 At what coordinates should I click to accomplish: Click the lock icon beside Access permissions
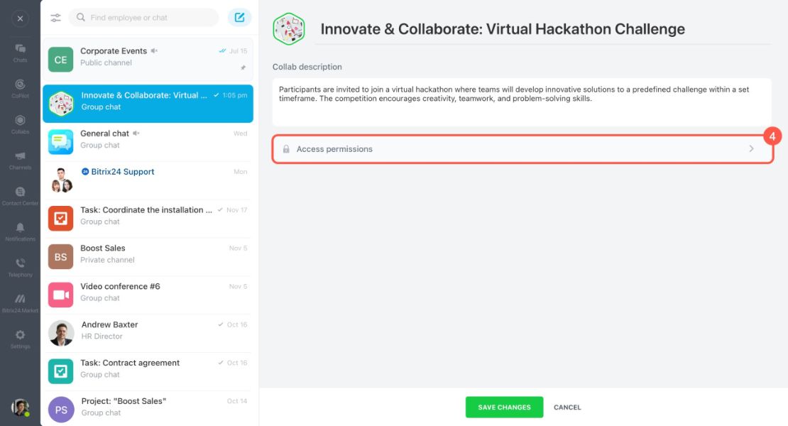coord(286,149)
